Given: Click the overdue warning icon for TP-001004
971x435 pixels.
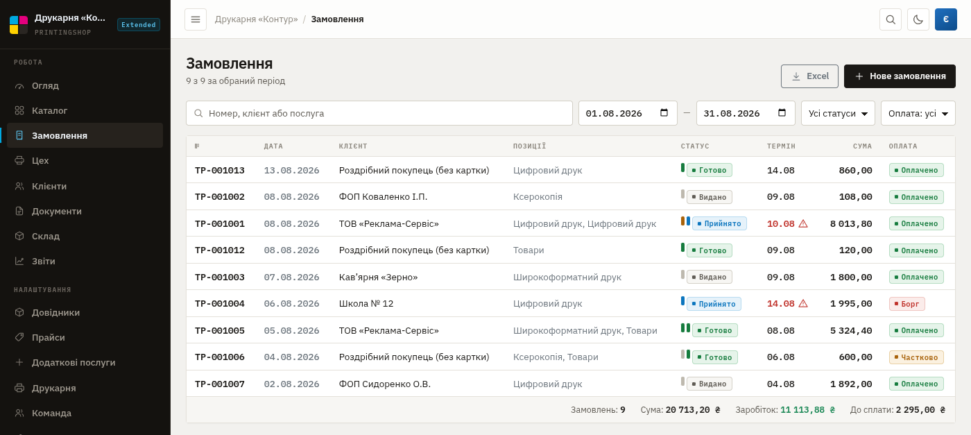Looking at the screenshot, I should click(x=803, y=303).
